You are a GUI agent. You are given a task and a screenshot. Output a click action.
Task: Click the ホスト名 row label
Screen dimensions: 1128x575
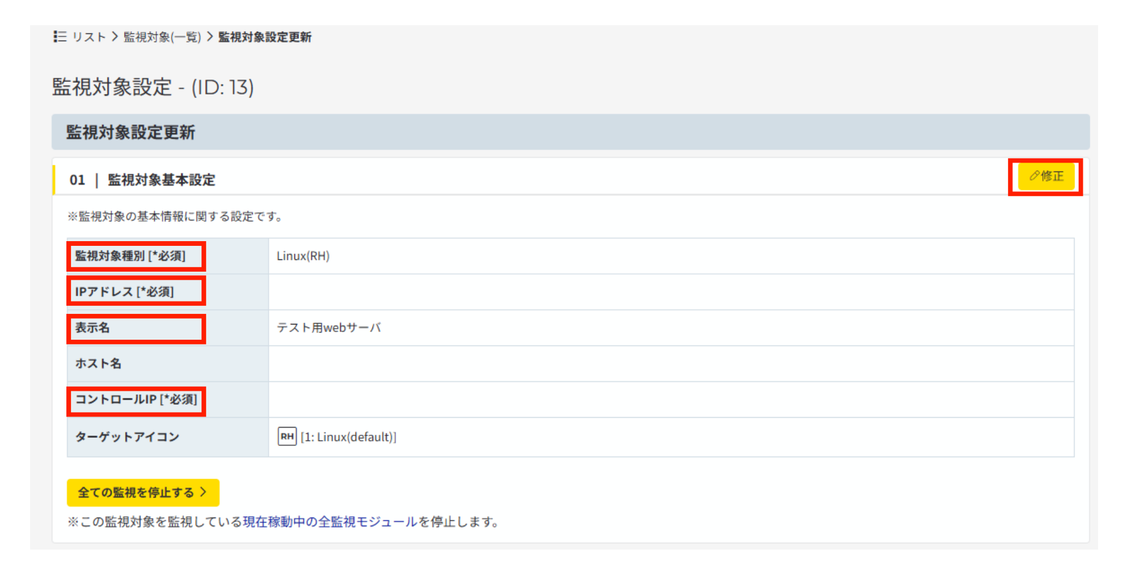coord(98,363)
